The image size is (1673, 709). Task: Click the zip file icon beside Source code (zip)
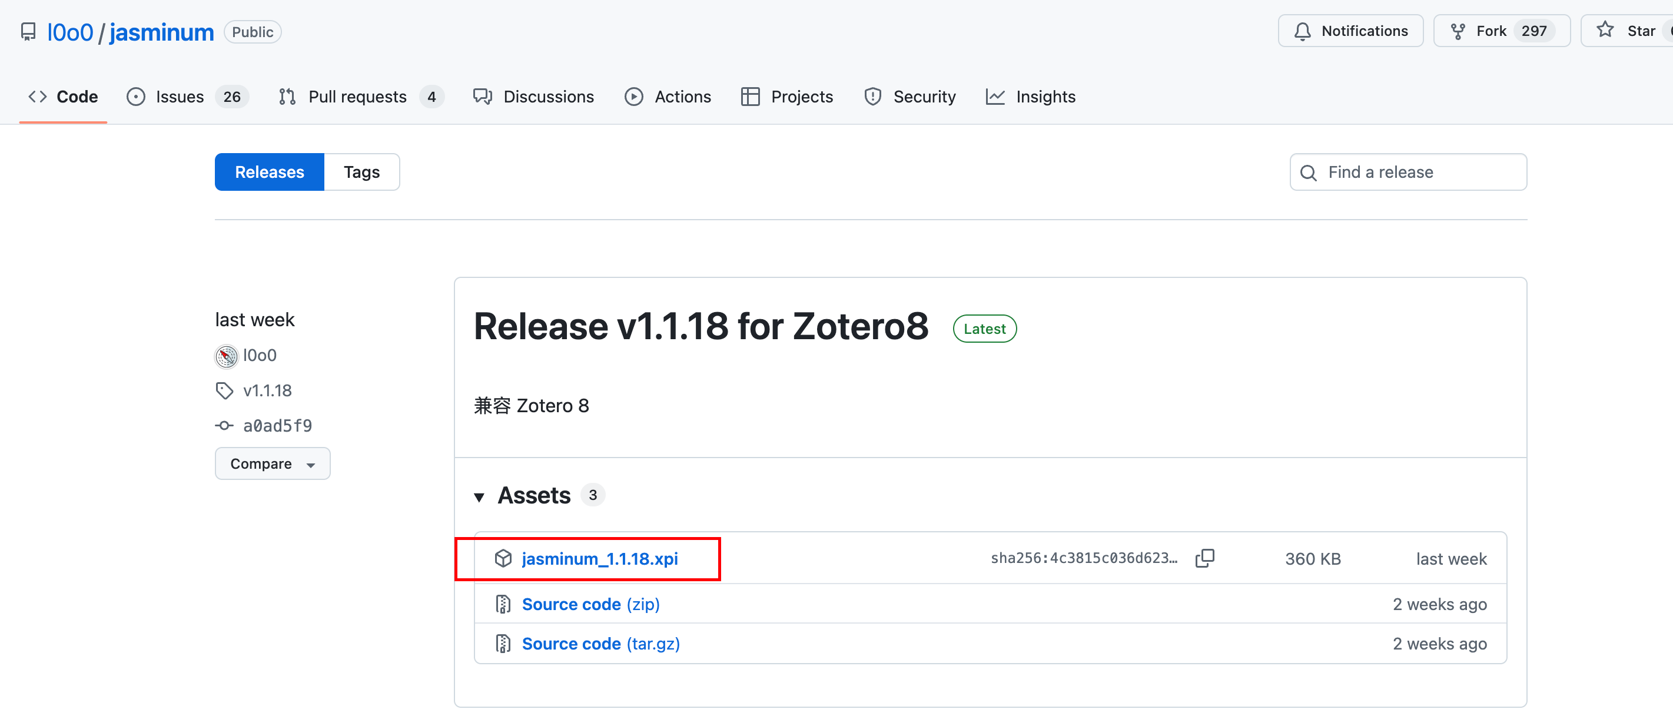[503, 604]
